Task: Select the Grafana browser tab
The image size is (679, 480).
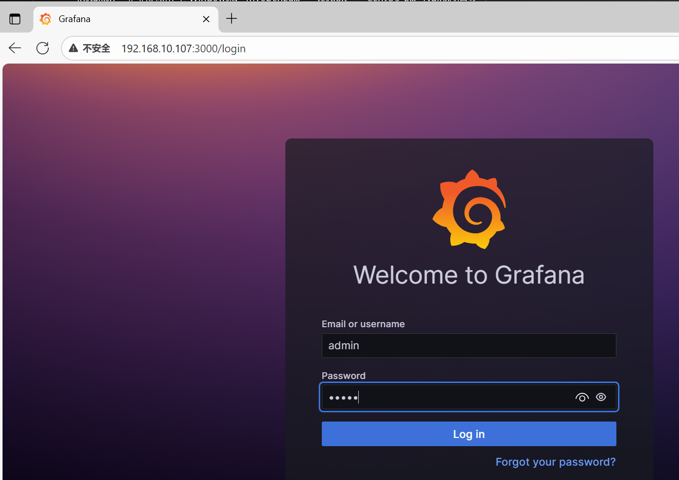Action: point(126,19)
